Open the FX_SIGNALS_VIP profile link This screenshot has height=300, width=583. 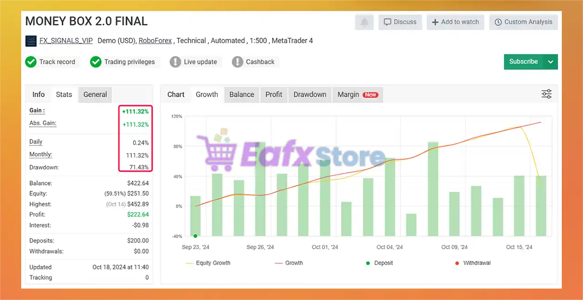tap(66, 41)
